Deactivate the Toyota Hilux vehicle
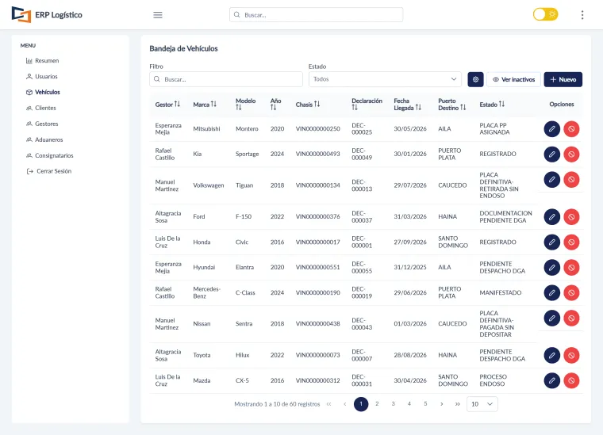Image resolution: width=603 pixels, height=435 pixels. pyautogui.click(x=571, y=356)
